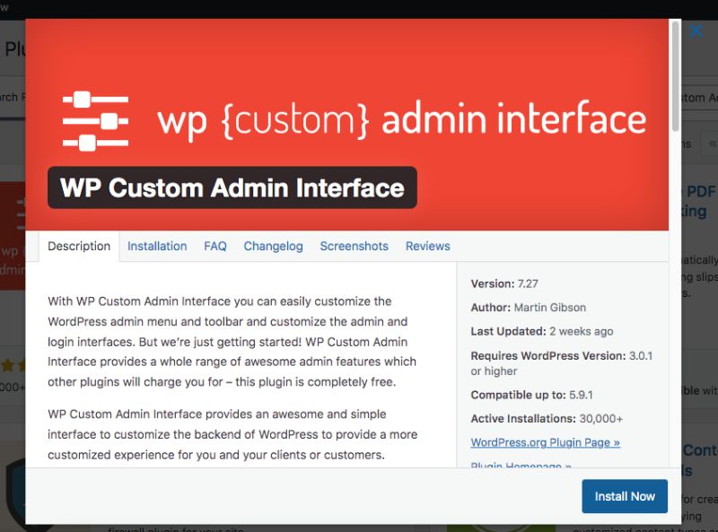View the Screenshots tab

[354, 246]
